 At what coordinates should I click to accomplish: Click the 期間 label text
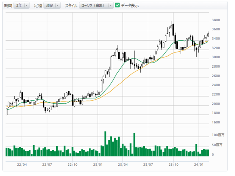8,5
